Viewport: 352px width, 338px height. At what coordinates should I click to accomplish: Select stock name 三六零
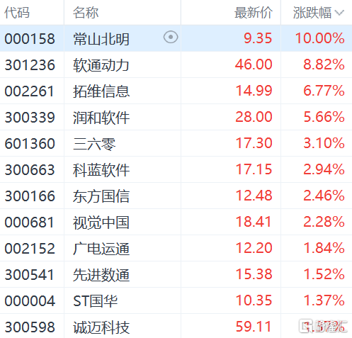tap(94, 144)
